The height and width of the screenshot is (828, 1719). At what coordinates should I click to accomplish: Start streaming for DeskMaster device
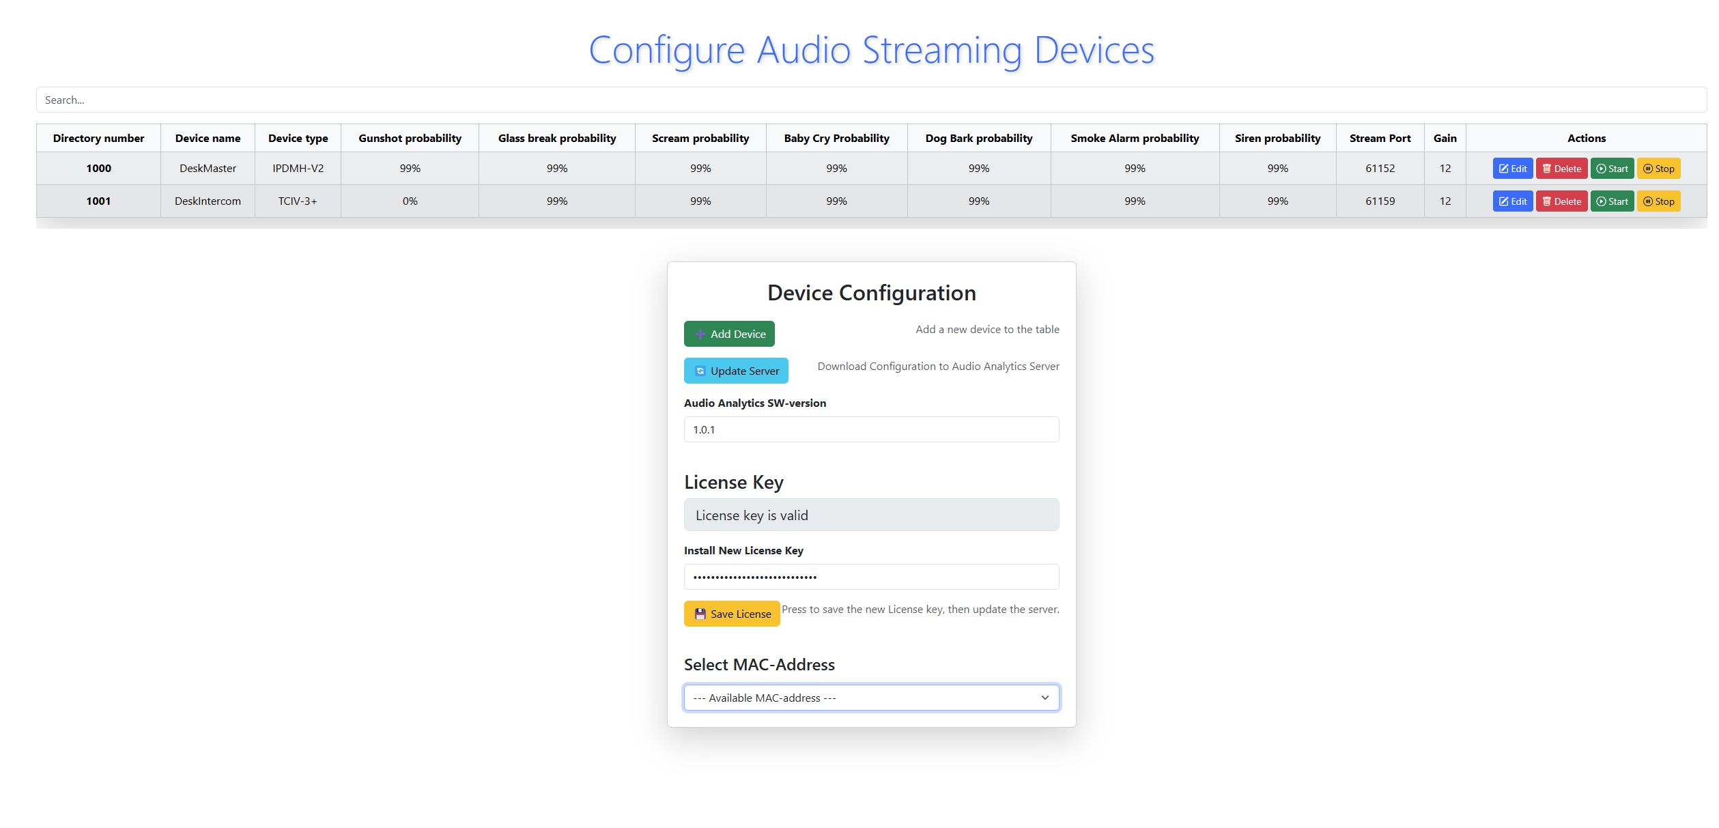click(x=1611, y=169)
